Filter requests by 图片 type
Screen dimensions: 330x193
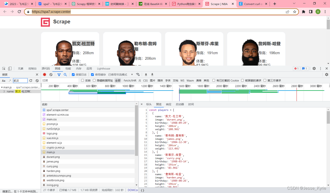pos(153,81)
